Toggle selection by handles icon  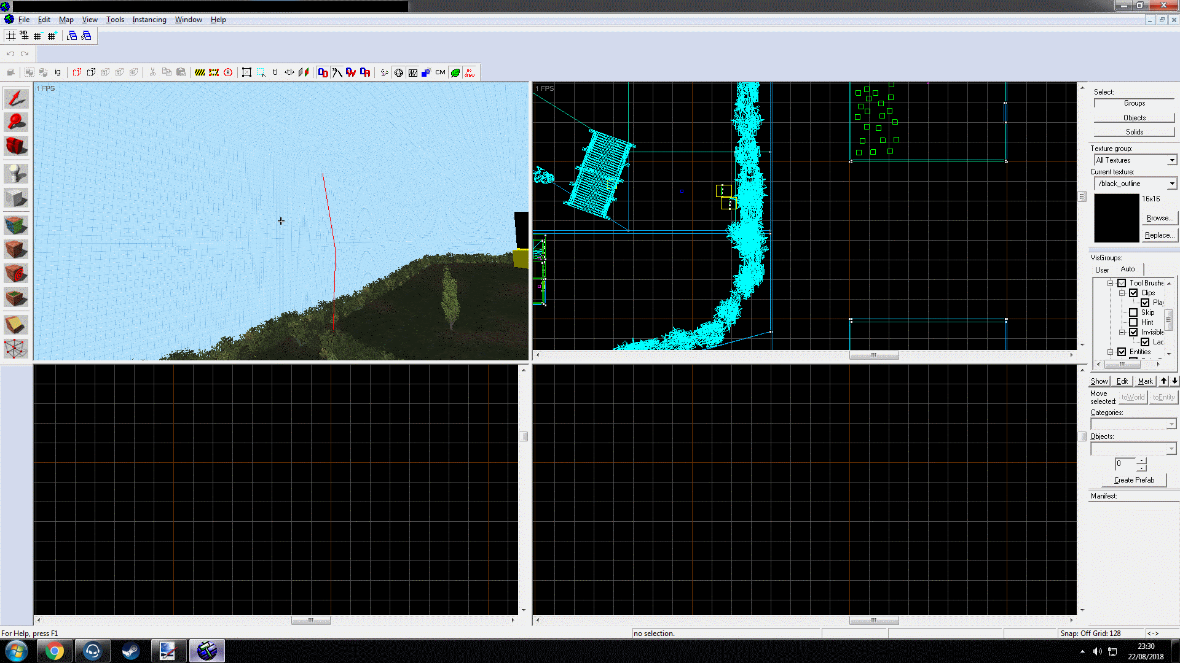tap(246, 72)
